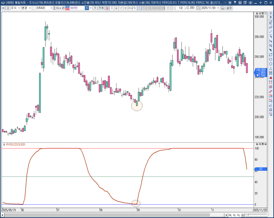
Task: Click the 관 button
Action: pyautogui.click(x=63, y=8)
